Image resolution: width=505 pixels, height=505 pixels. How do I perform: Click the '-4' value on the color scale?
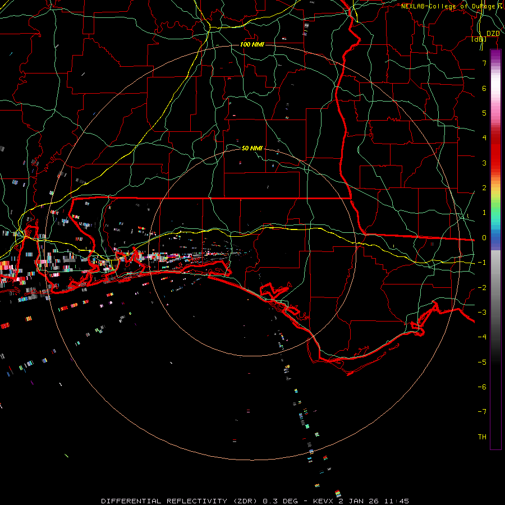pos(482,337)
